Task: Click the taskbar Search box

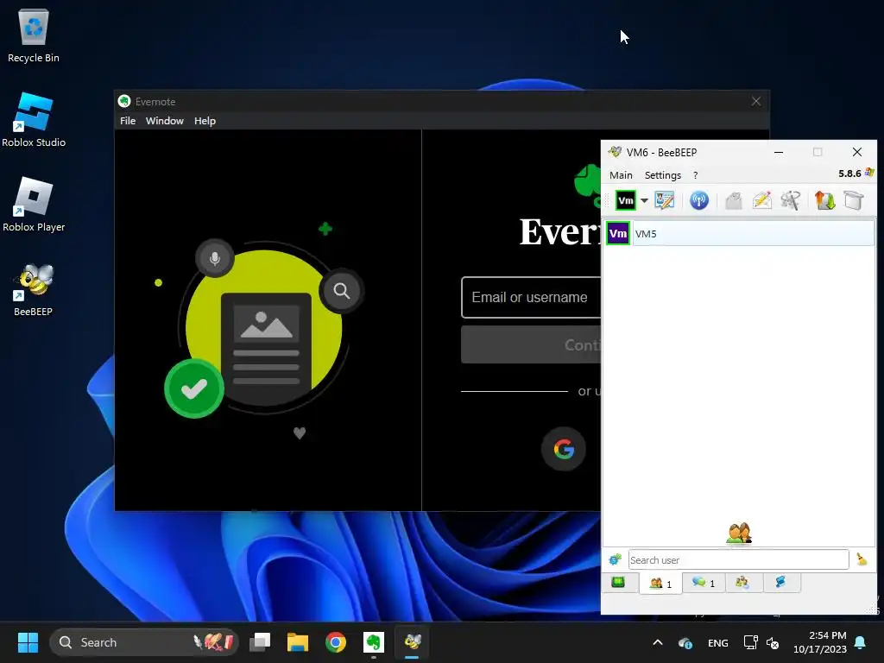Action: click(x=144, y=642)
